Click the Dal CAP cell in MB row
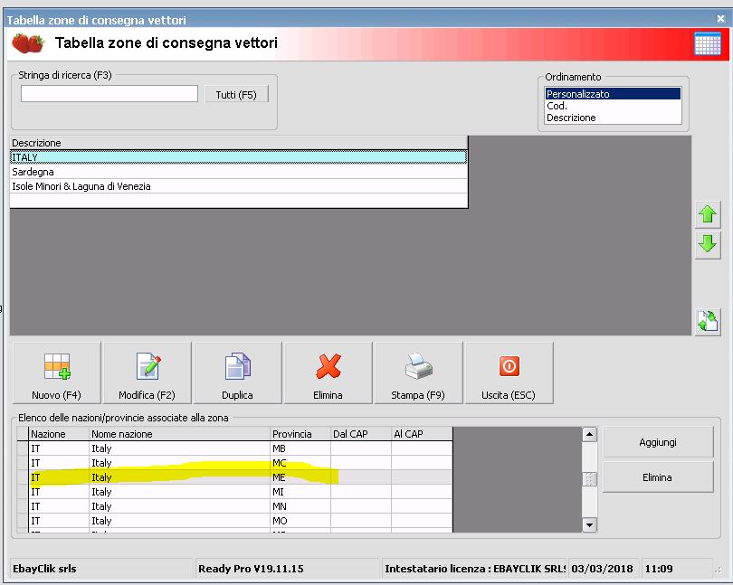Viewport: 733px width, 585px height. (361, 448)
